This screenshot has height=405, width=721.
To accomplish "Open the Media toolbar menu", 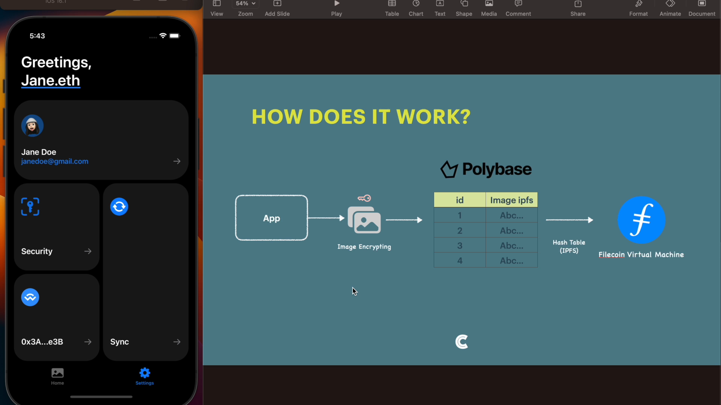I will [x=489, y=8].
